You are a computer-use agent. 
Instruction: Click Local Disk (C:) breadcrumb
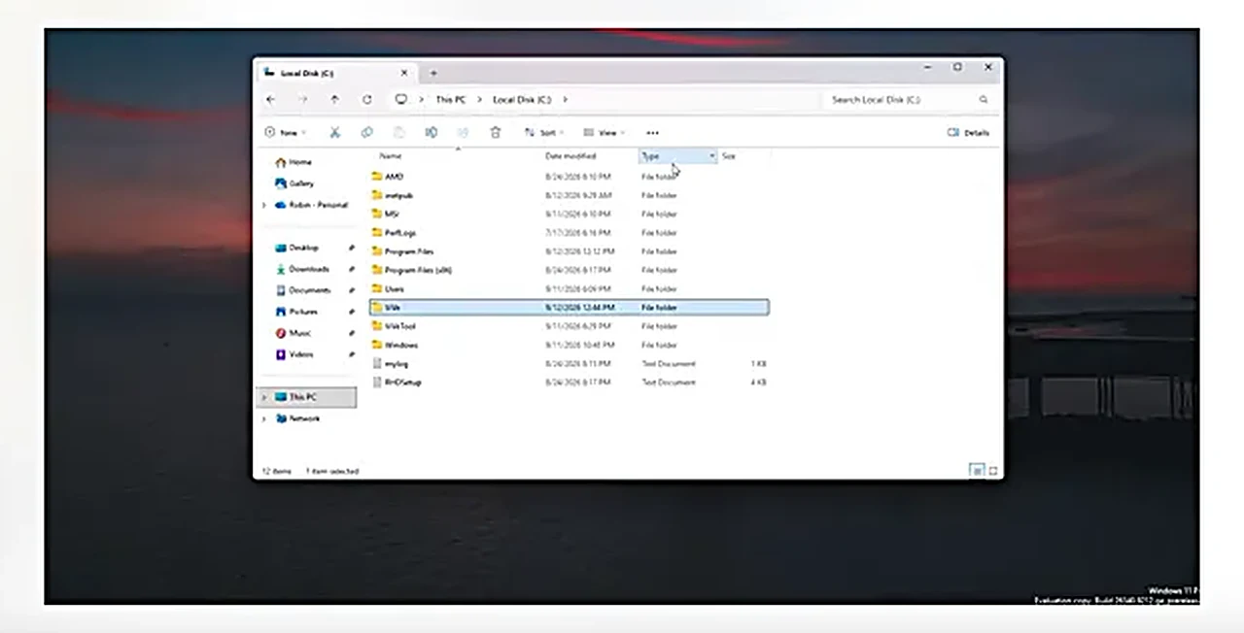click(x=522, y=99)
